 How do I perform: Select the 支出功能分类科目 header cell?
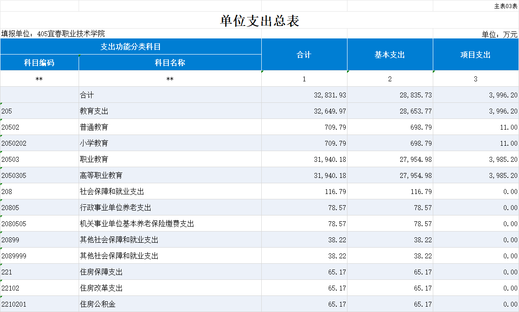(x=130, y=46)
